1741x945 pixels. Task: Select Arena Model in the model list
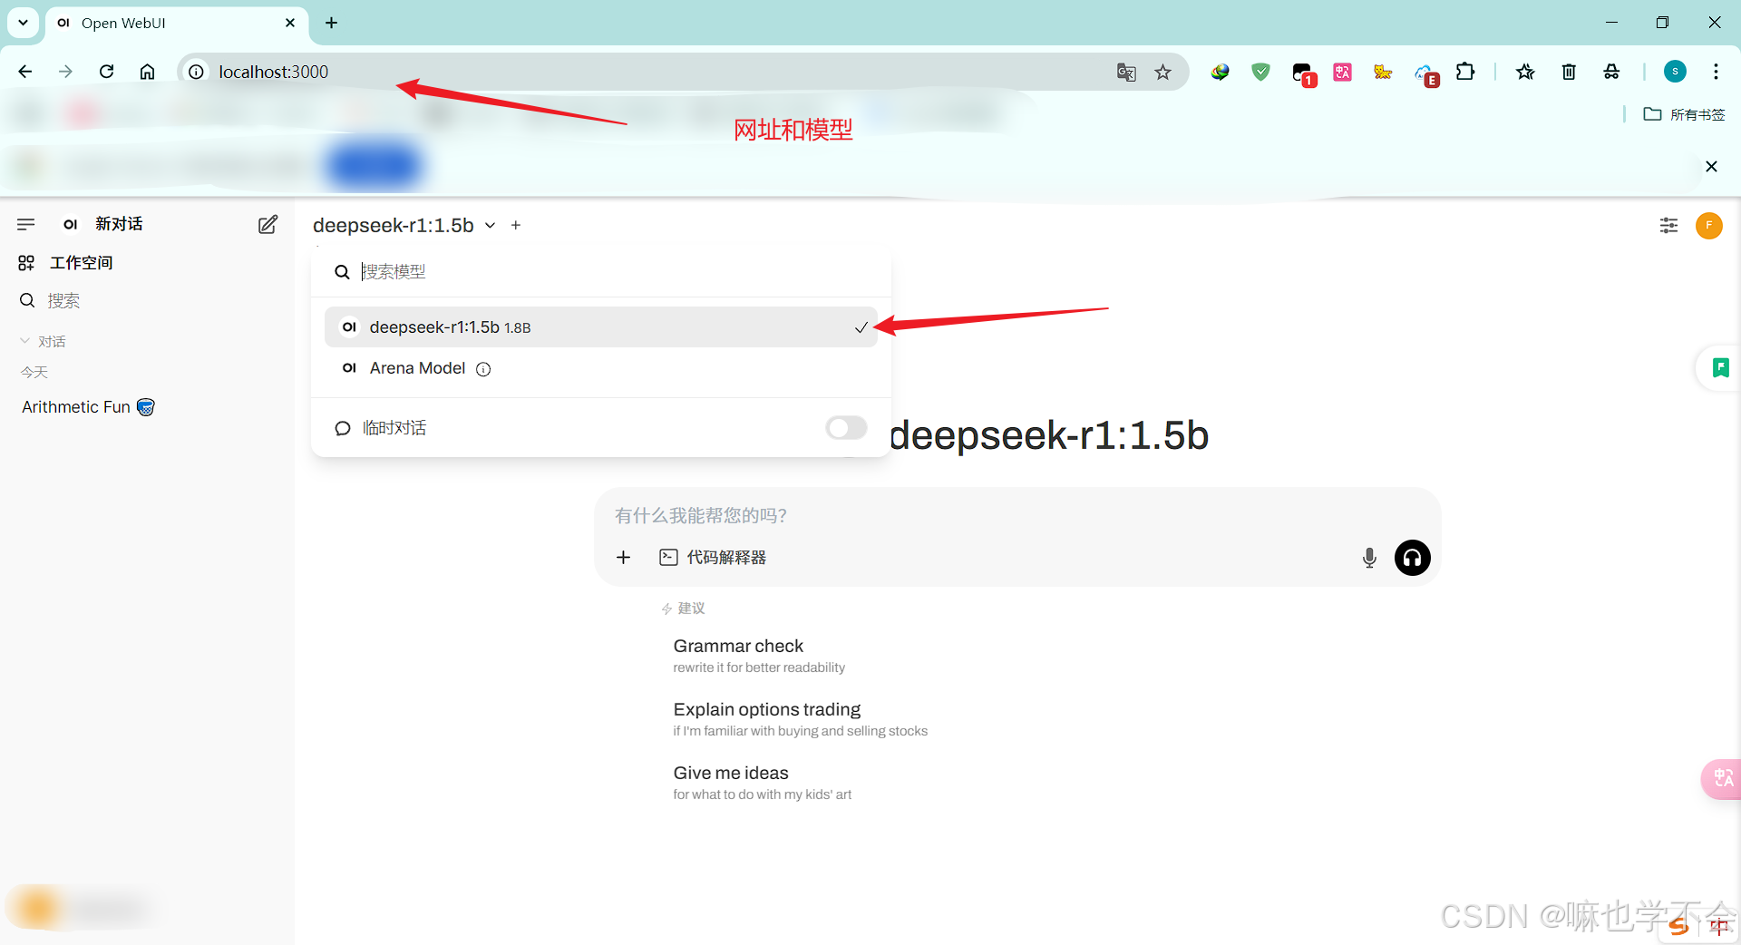click(601, 368)
